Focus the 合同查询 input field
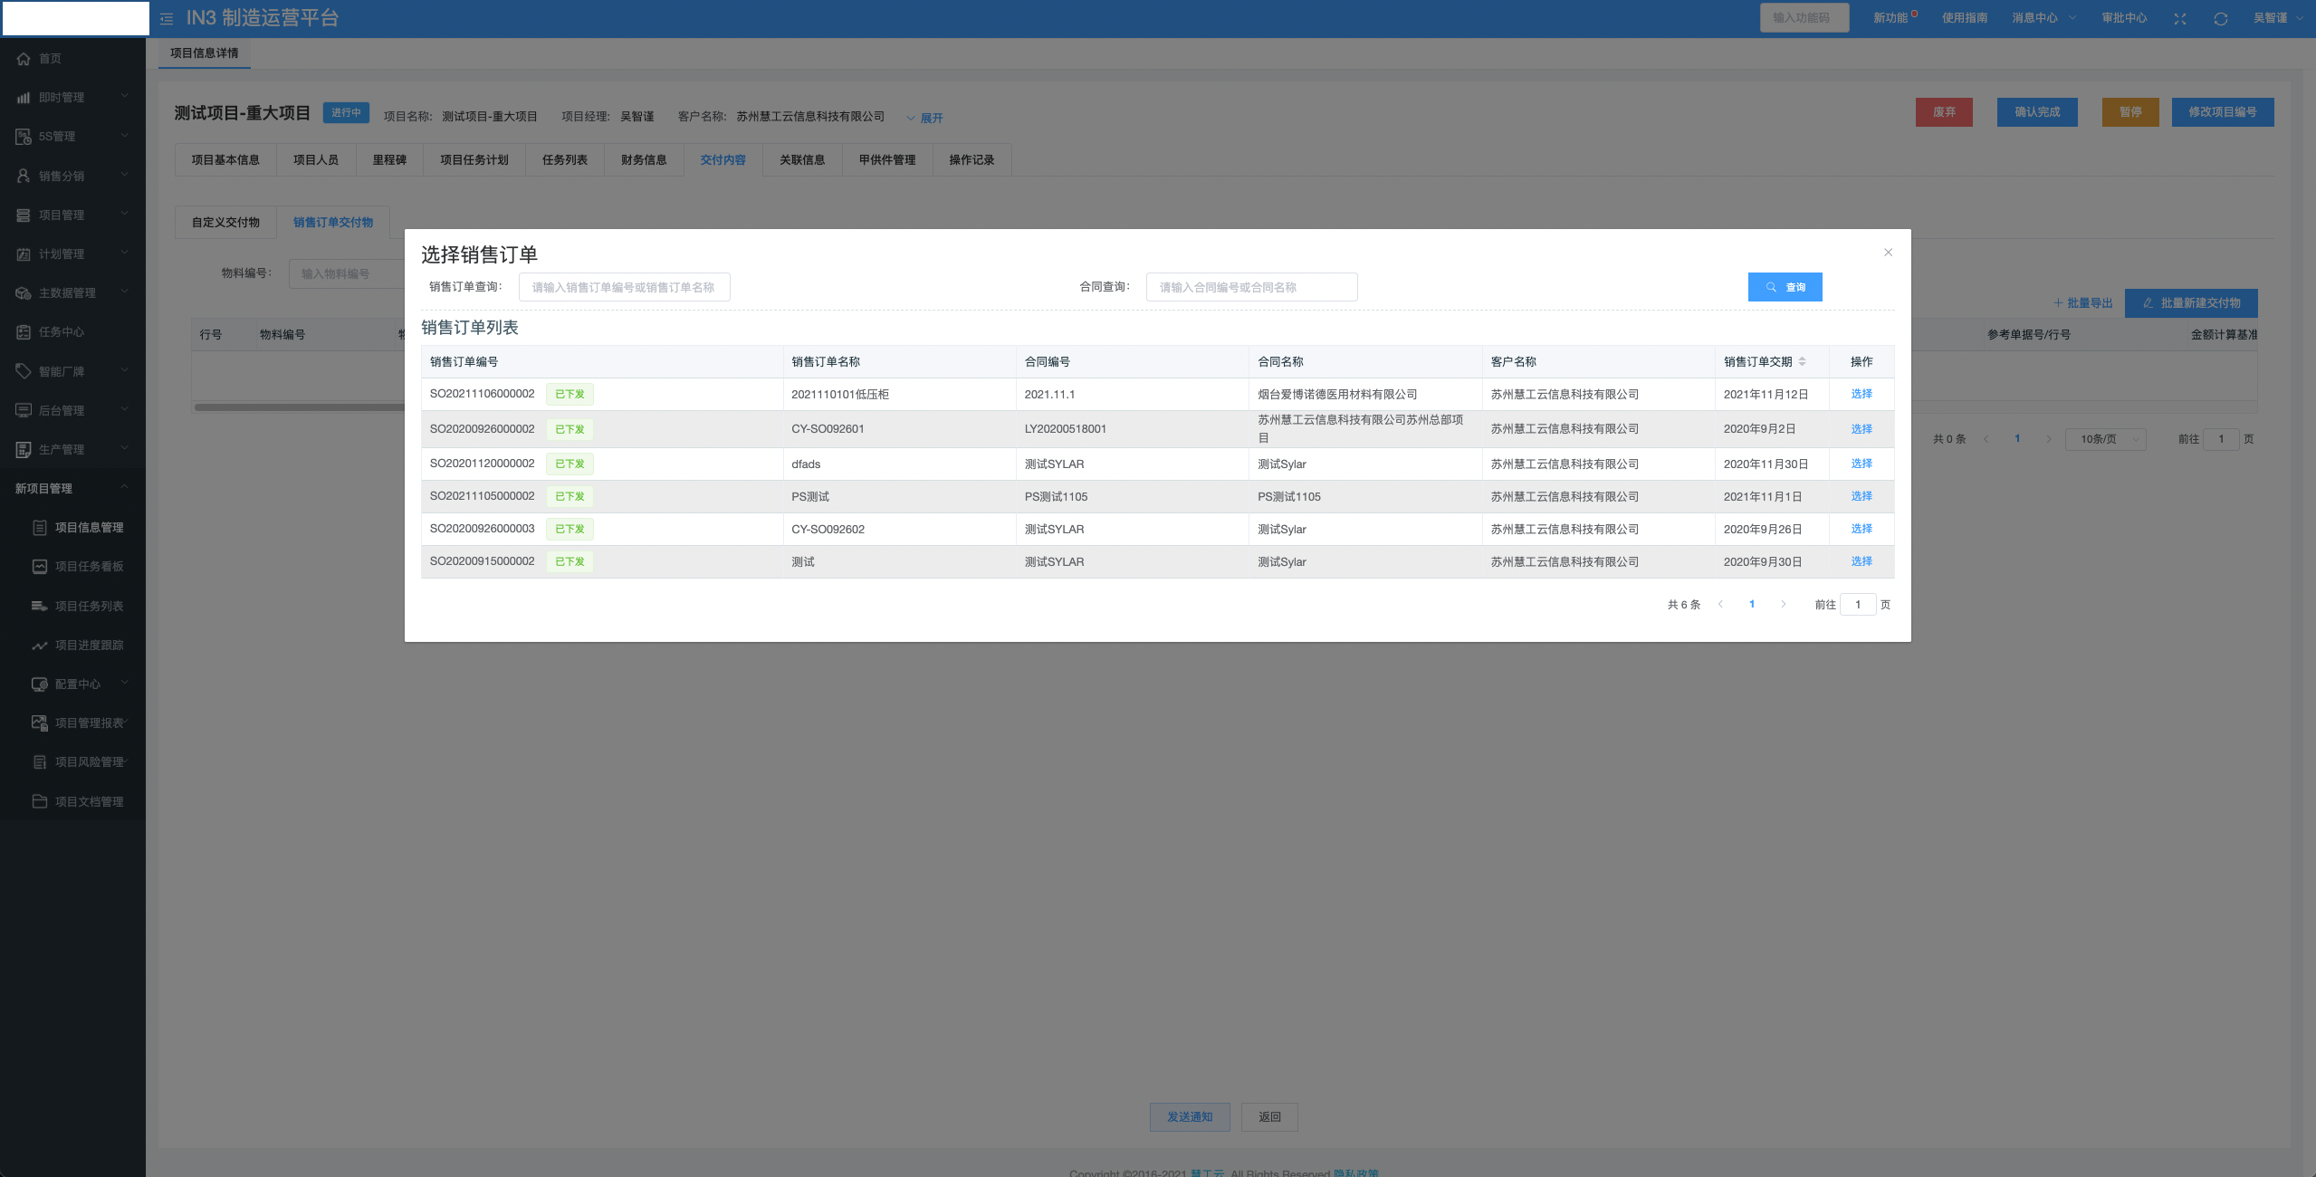 [1251, 287]
